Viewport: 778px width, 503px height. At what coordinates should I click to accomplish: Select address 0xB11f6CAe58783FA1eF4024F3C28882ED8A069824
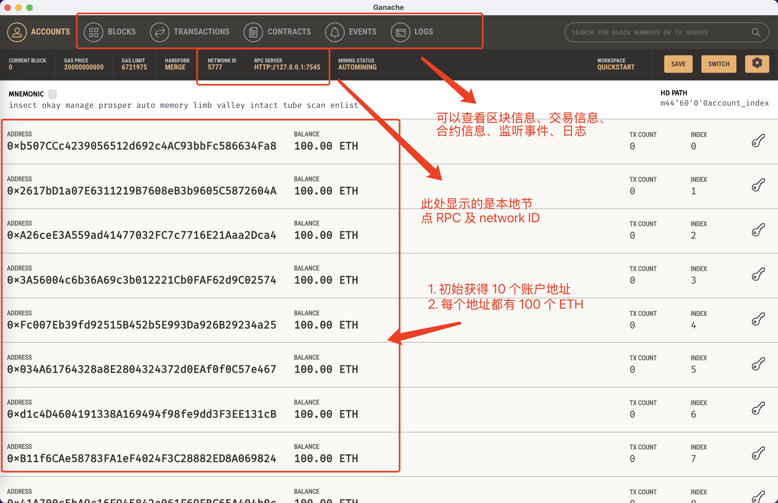click(142, 459)
